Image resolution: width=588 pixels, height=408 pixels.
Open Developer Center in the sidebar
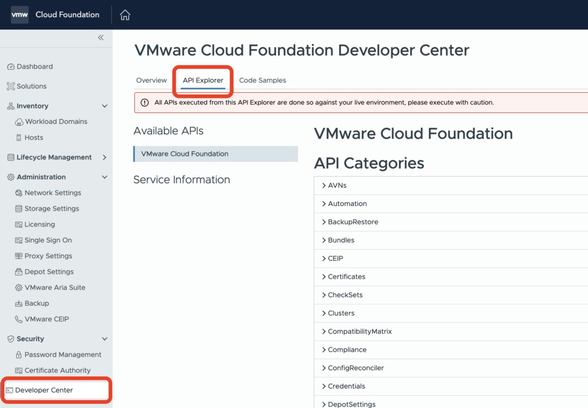click(x=44, y=390)
